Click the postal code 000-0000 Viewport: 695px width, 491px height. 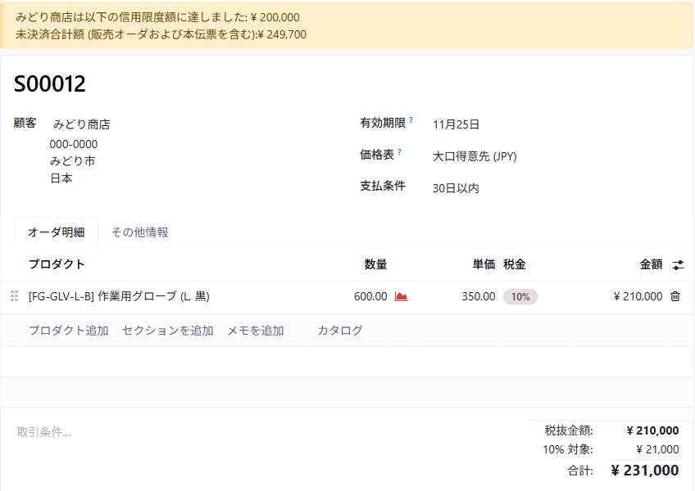click(74, 144)
